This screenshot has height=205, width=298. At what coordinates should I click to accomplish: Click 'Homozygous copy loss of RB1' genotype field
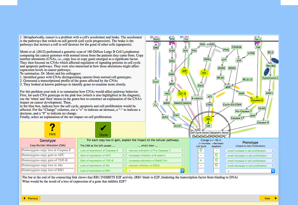coord(48,170)
